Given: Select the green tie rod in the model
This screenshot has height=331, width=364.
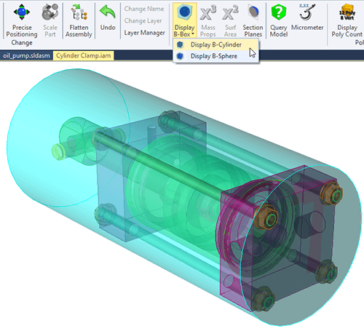Looking at the screenshot, I should tap(160, 165).
